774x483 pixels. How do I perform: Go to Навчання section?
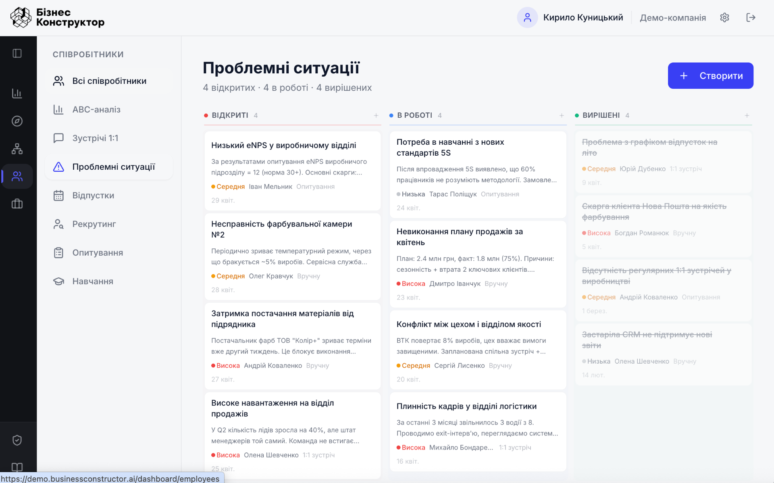pos(109,281)
